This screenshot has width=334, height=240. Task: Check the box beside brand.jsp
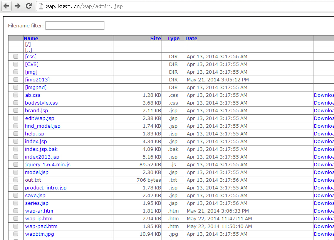[x=16, y=110]
